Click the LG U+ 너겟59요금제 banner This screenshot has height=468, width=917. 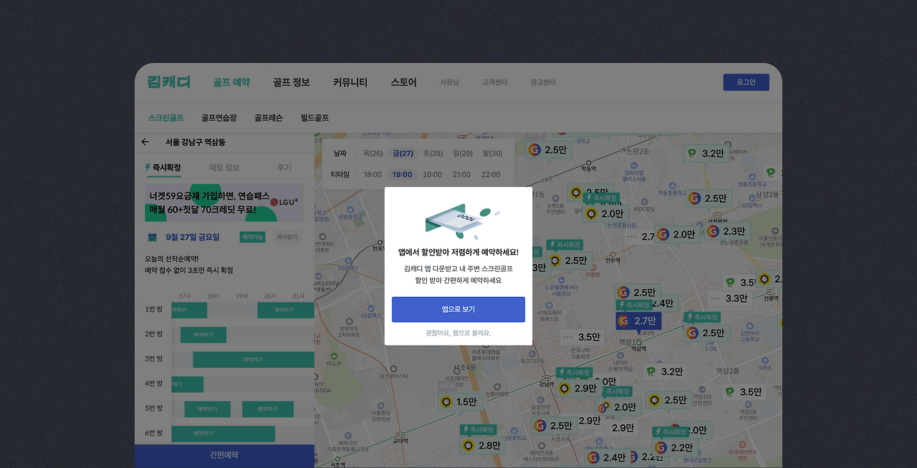click(x=224, y=203)
